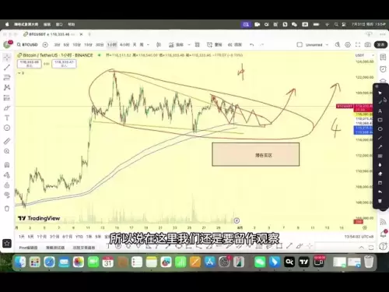
Task: Take a chart snapshot with camera icon
Action: (367, 44)
